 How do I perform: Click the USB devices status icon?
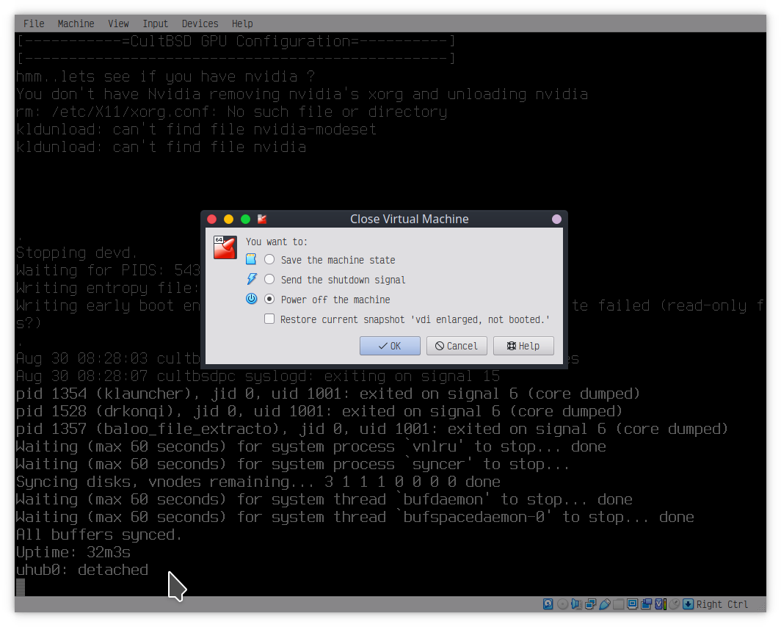(x=605, y=604)
